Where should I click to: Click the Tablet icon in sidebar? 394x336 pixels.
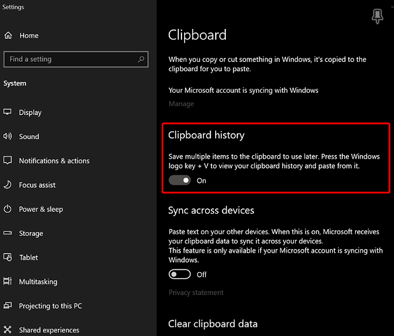click(x=7, y=257)
